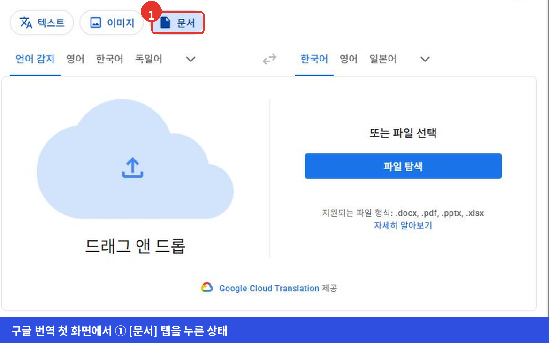Set source language to 영어
Image resolution: width=549 pixels, height=343 pixels.
(75, 59)
